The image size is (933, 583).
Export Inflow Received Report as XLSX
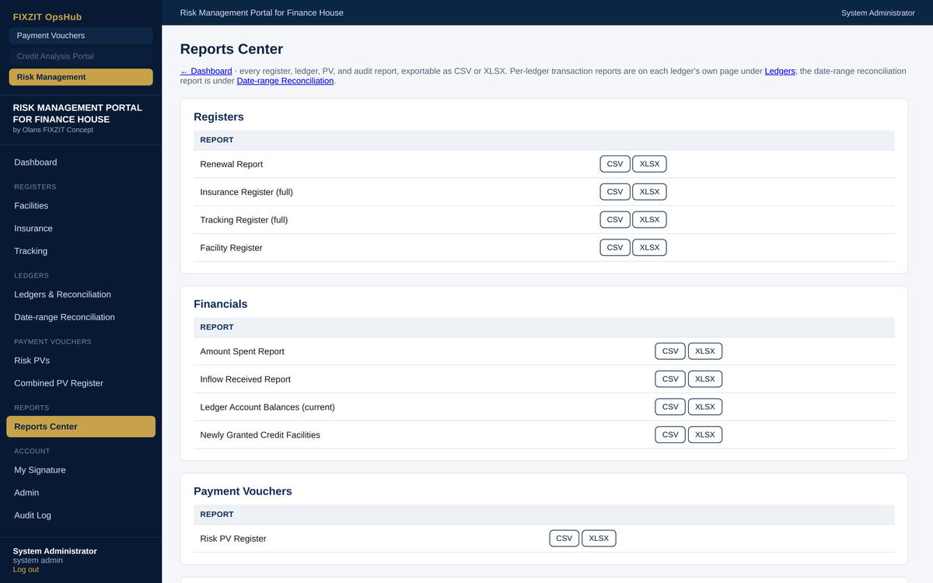(705, 379)
